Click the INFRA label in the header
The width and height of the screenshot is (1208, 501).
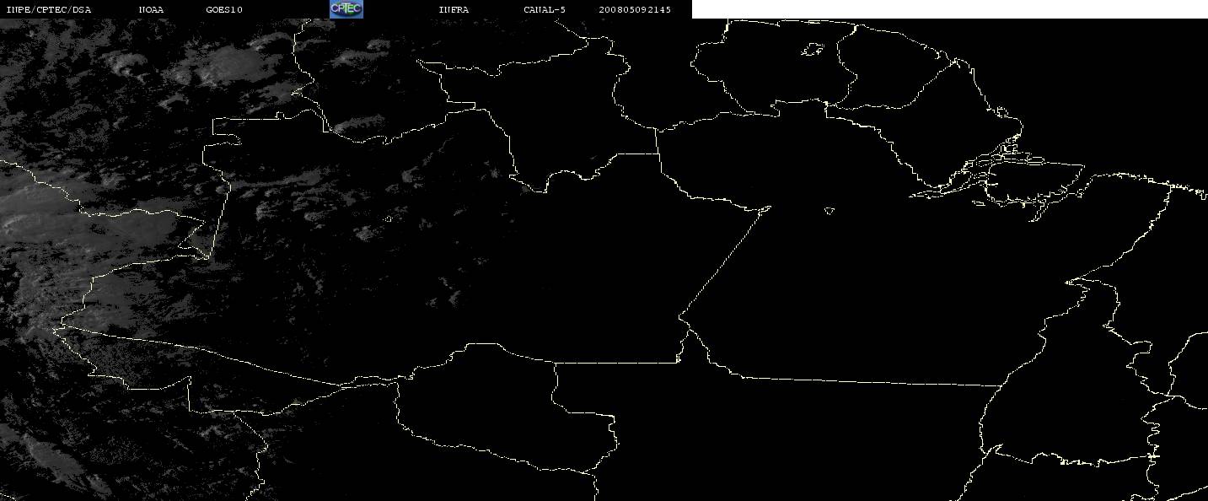coord(454,10)
